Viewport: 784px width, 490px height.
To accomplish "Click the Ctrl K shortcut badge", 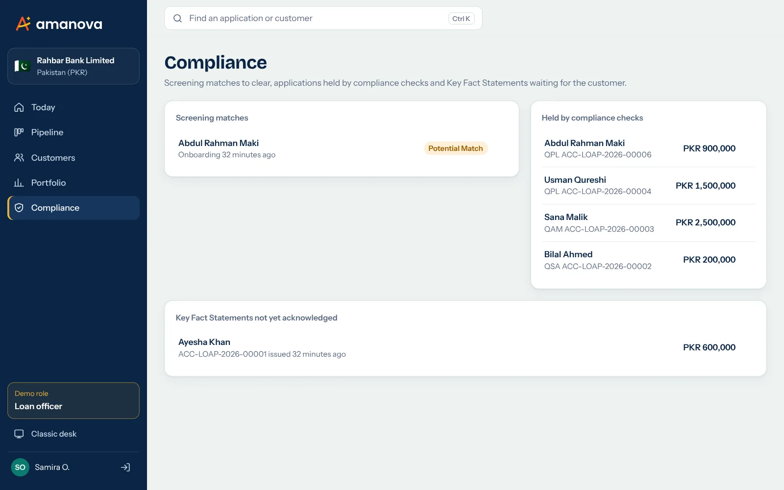I will 461,19.
